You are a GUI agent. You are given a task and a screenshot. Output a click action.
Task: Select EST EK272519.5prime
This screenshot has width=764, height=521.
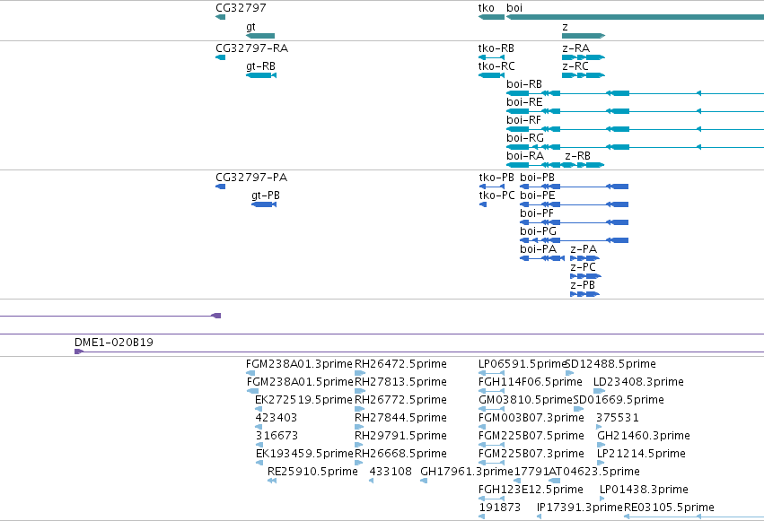tap(259, 409)
